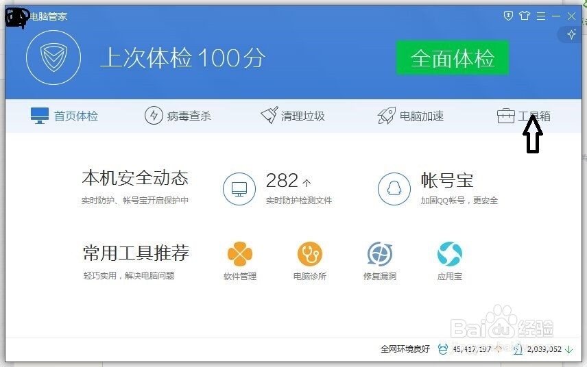Viewport: 587px width, 367px height.
Task: Click the 全网环境良好 status text
Action: [405, 349]
